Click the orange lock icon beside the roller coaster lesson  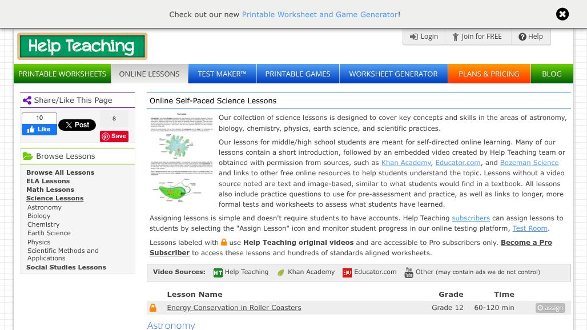153,307
